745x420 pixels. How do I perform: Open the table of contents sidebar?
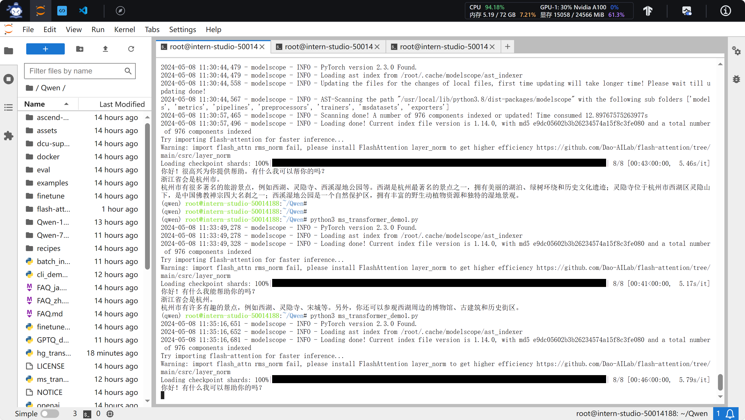[x=9, y=107]
